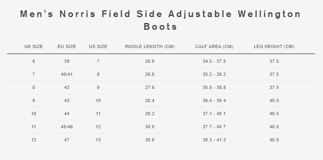Click the CALF AREA (CM) column header
The height and width of the screenshot is (160, 323).
(214, 46)
